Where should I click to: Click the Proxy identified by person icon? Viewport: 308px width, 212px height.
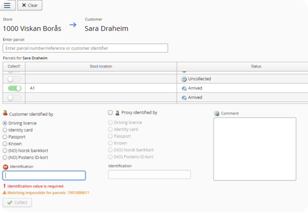[117, 113]
